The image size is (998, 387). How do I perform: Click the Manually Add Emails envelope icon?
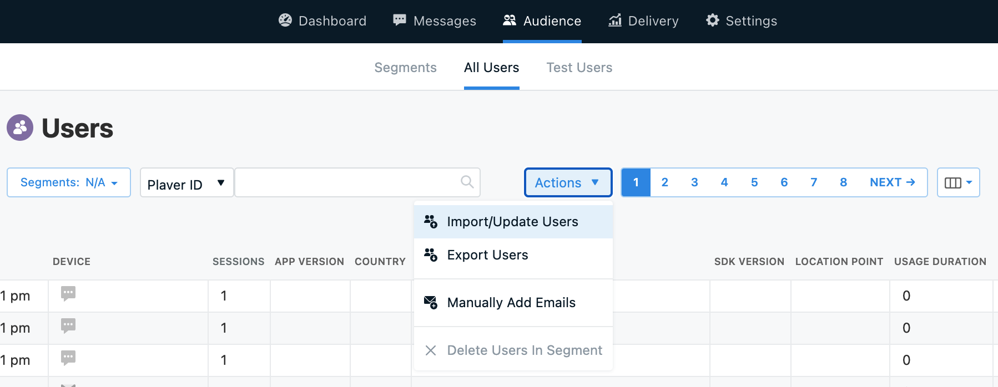[x=431, y=303]
